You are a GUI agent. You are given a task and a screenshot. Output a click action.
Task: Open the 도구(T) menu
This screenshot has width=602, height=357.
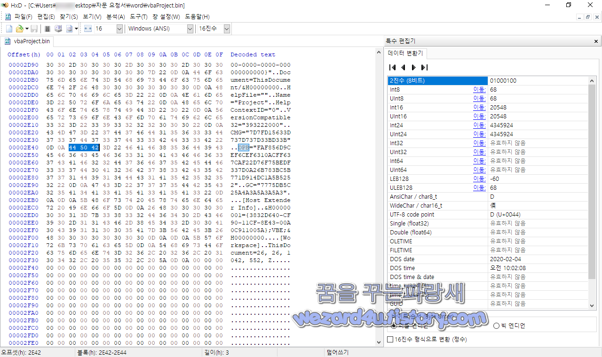(x=139, y=16)
